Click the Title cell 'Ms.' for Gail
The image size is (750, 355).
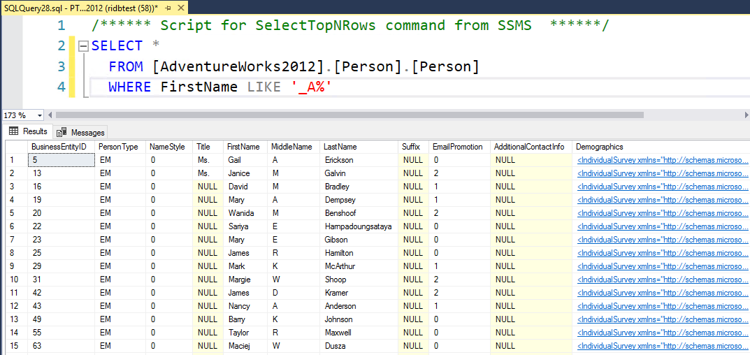pos(208,160)
